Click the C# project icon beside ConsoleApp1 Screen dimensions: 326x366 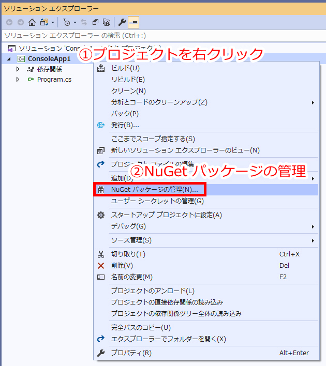click(x=21, y=59)
